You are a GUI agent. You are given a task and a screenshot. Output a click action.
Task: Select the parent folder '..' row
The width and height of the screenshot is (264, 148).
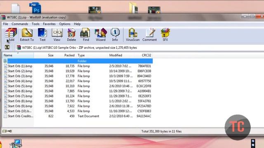78,61
